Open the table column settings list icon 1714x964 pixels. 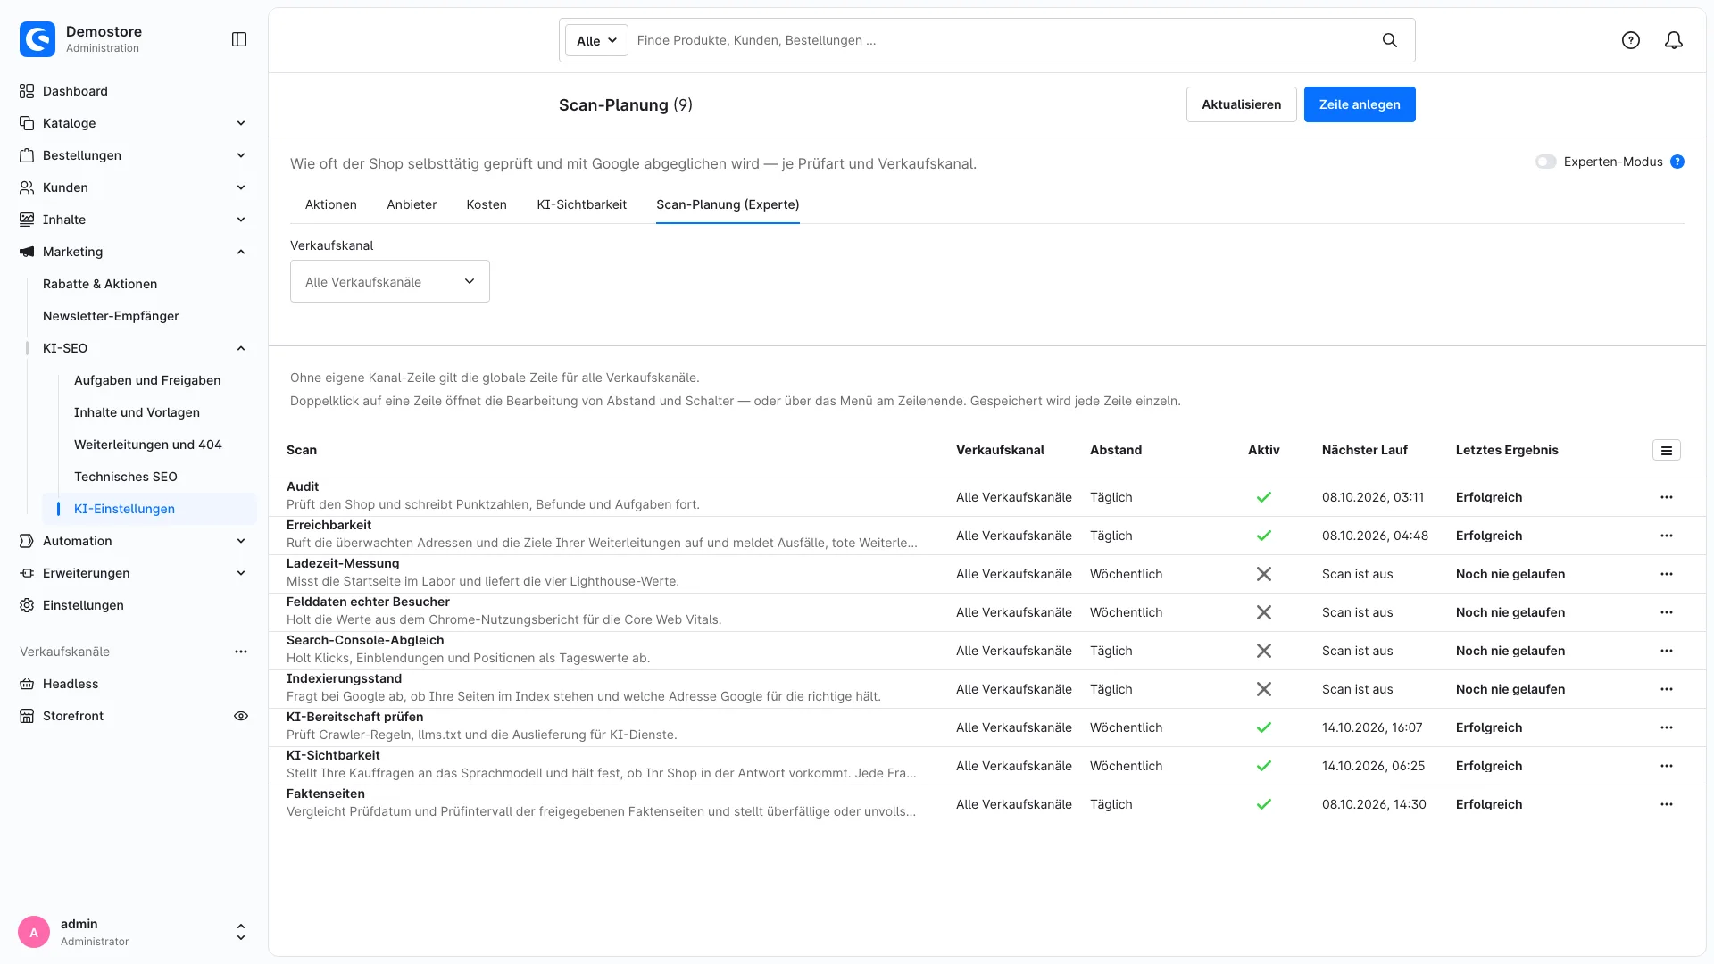pos(1667,451)
